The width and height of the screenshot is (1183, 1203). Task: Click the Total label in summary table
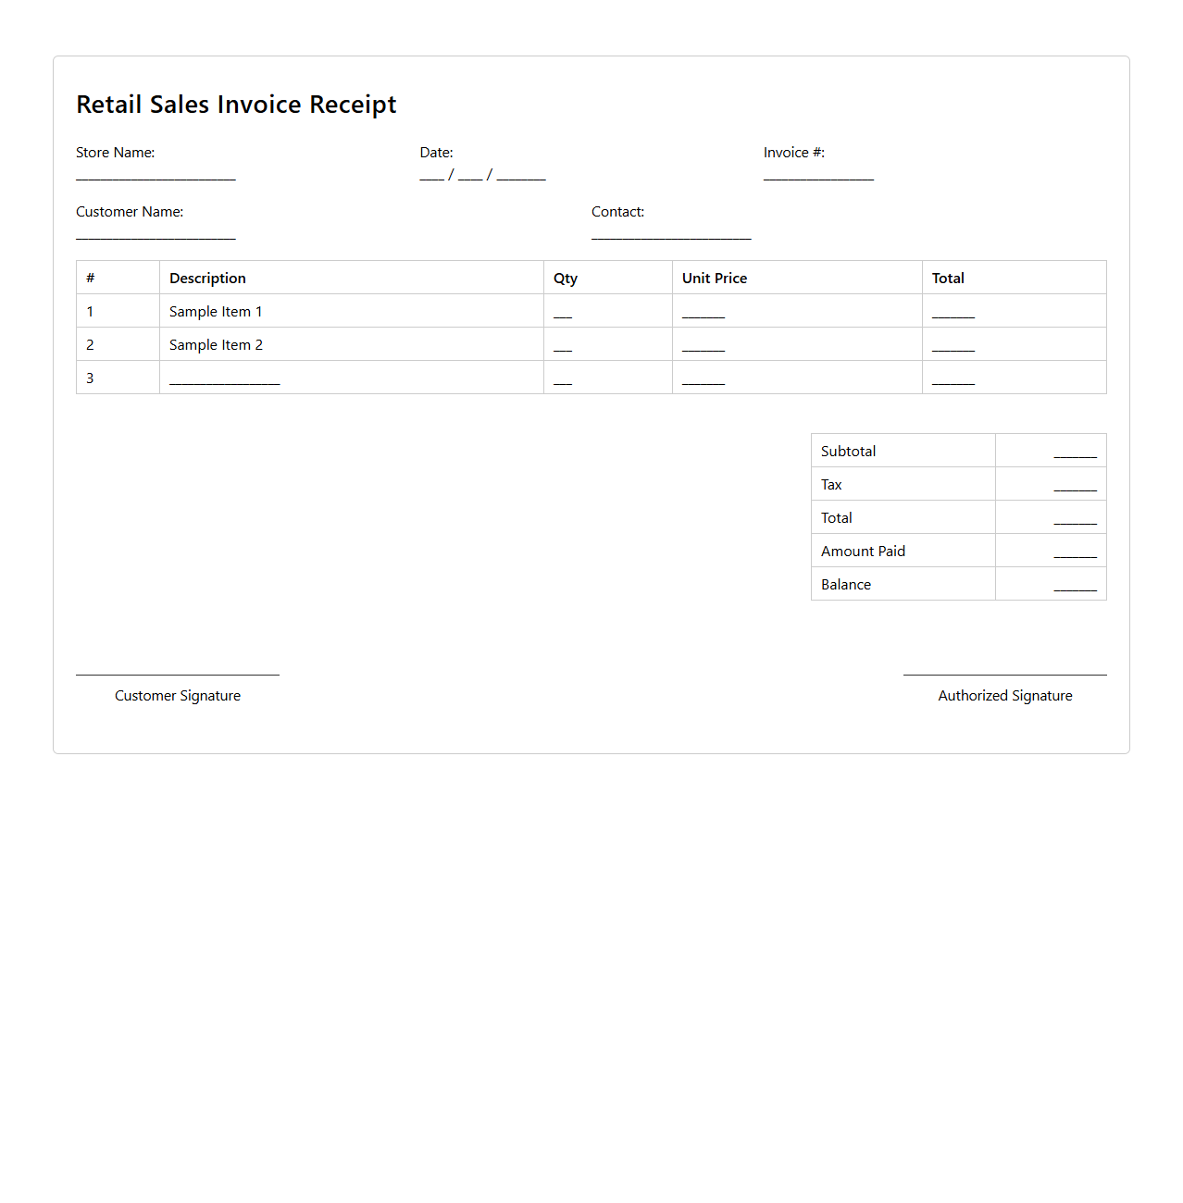[x=836, y=517]
